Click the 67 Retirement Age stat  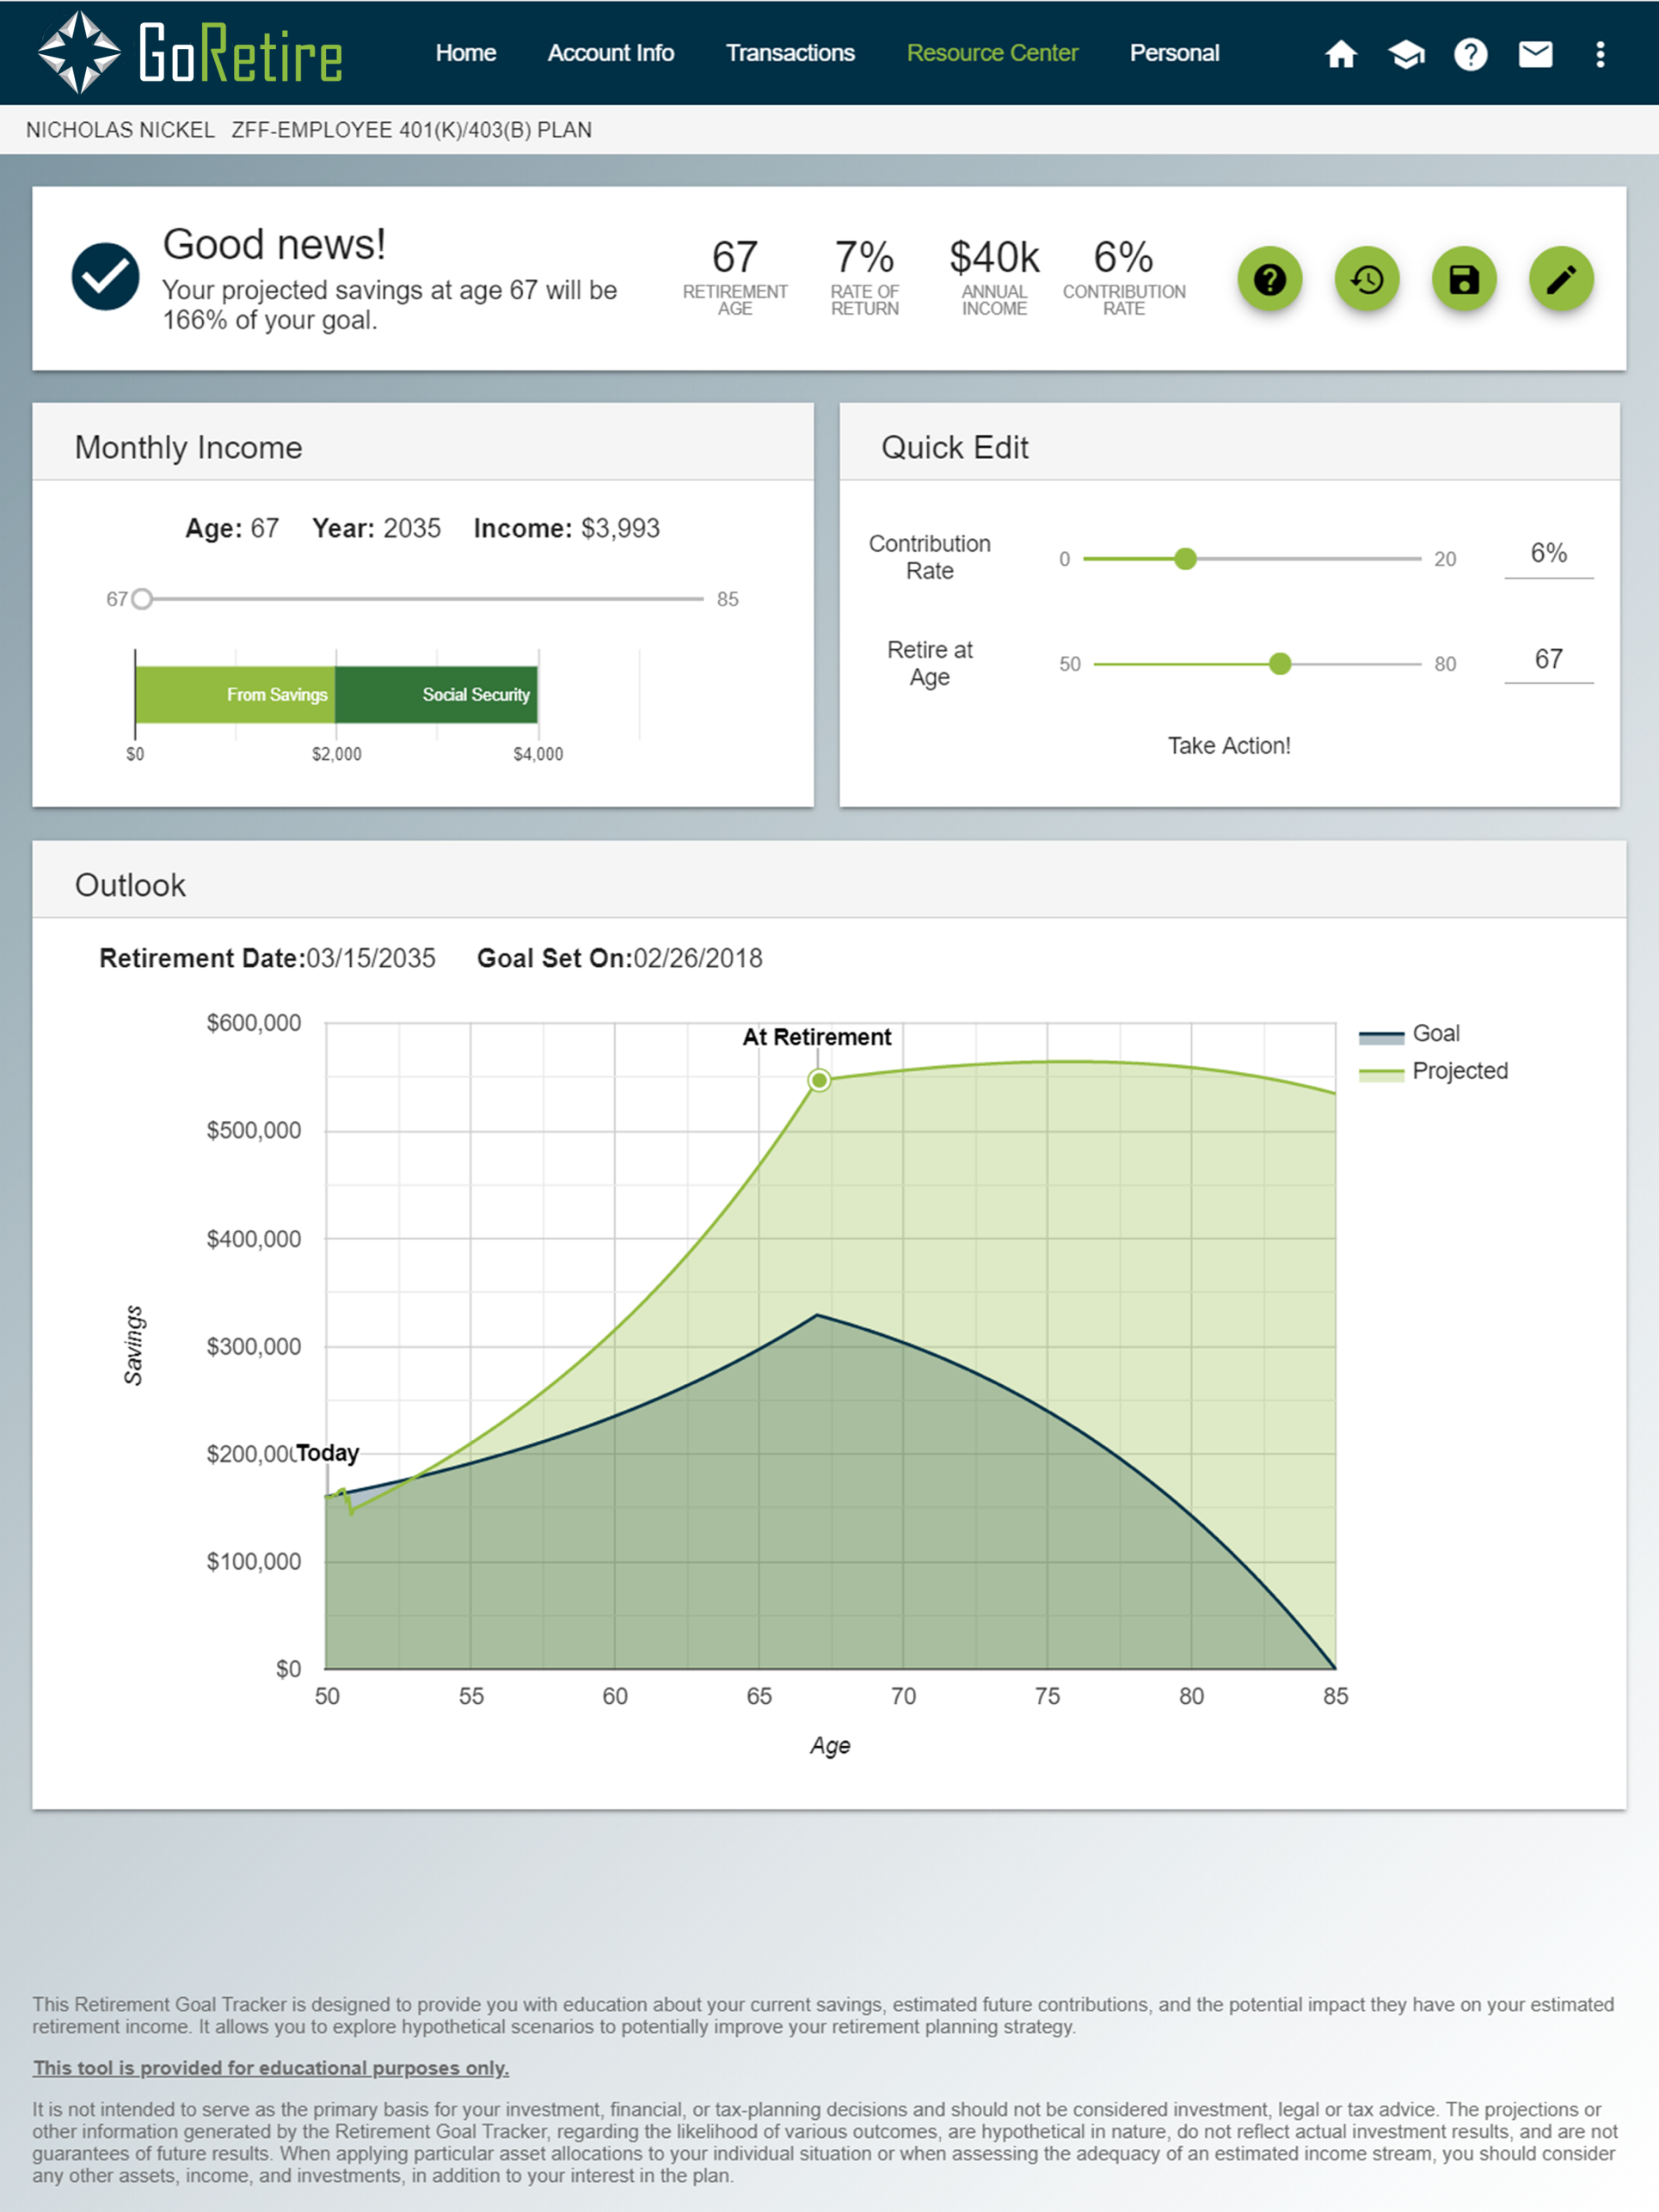coord(734,276)
